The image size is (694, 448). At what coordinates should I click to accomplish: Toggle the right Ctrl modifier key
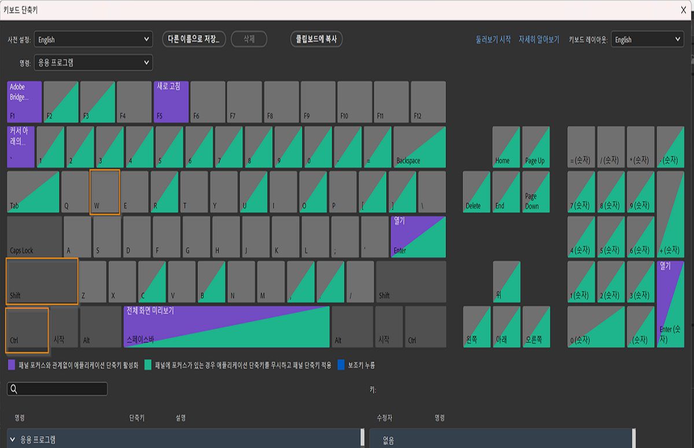pos(426,327)
